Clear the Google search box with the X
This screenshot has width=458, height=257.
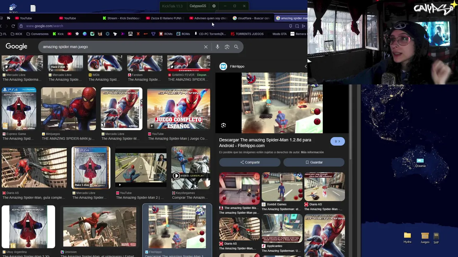pos(206,47)
